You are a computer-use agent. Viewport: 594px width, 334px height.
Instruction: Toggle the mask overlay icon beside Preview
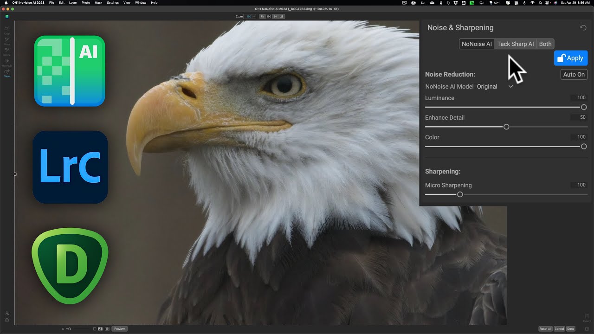pos(107,329)
